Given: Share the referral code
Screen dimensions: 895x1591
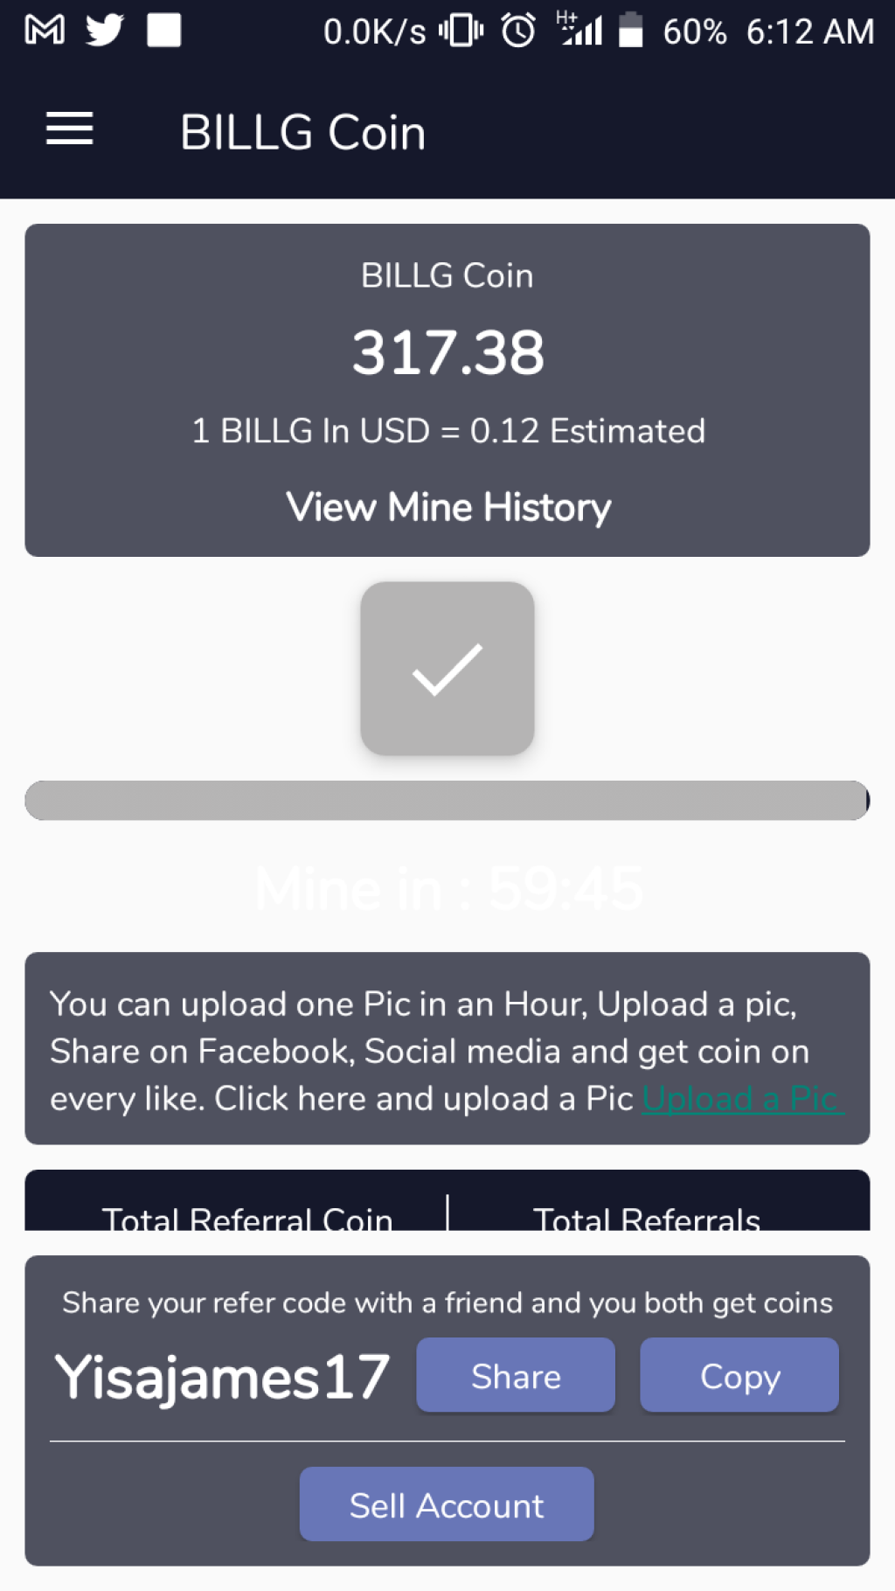Looking at the screenshot, I should coord(516,1375).
